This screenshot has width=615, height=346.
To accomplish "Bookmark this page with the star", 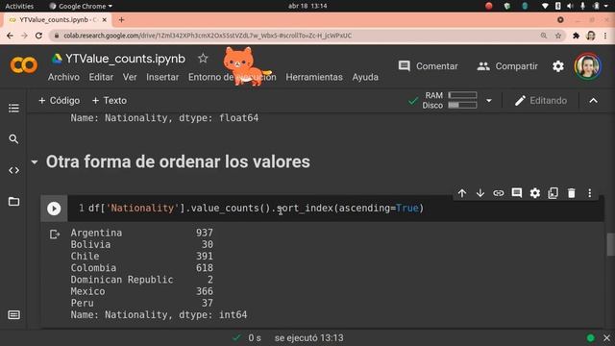I will click(x=557, y=36).
